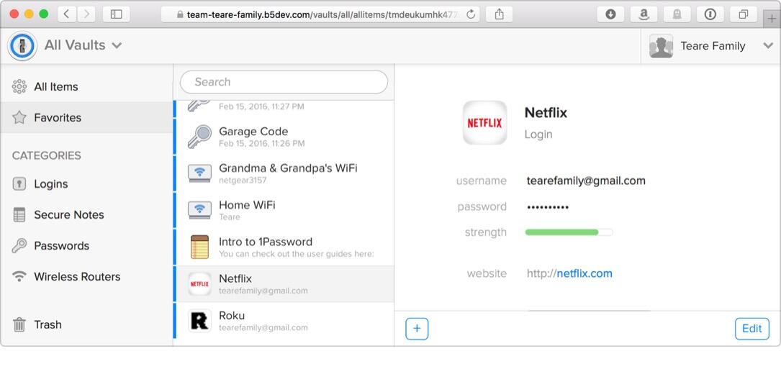Click the Safari Share button
Screen dimensions: 781x369
500,14
